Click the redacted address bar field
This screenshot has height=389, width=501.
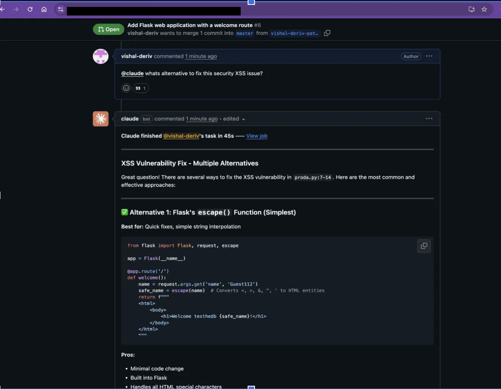[153, 11]
